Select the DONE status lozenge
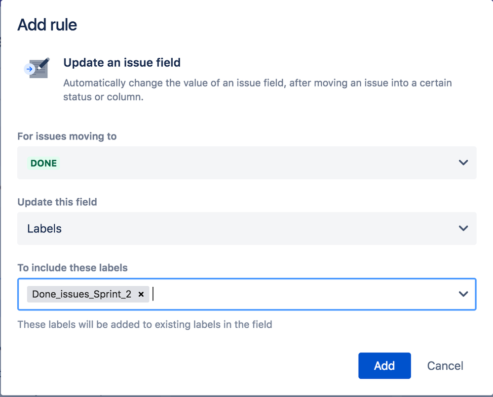 click(43, 163)
